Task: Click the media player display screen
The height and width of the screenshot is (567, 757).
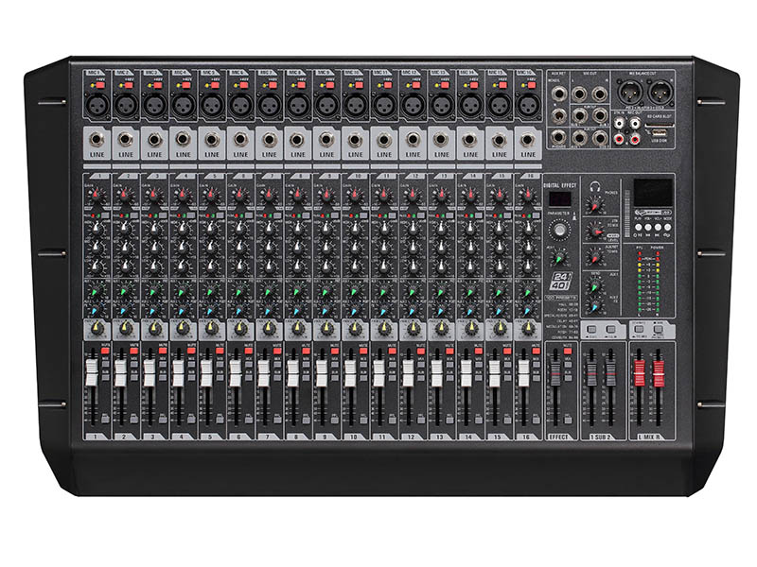Action: pyautogui.click(x=653, y=192)
